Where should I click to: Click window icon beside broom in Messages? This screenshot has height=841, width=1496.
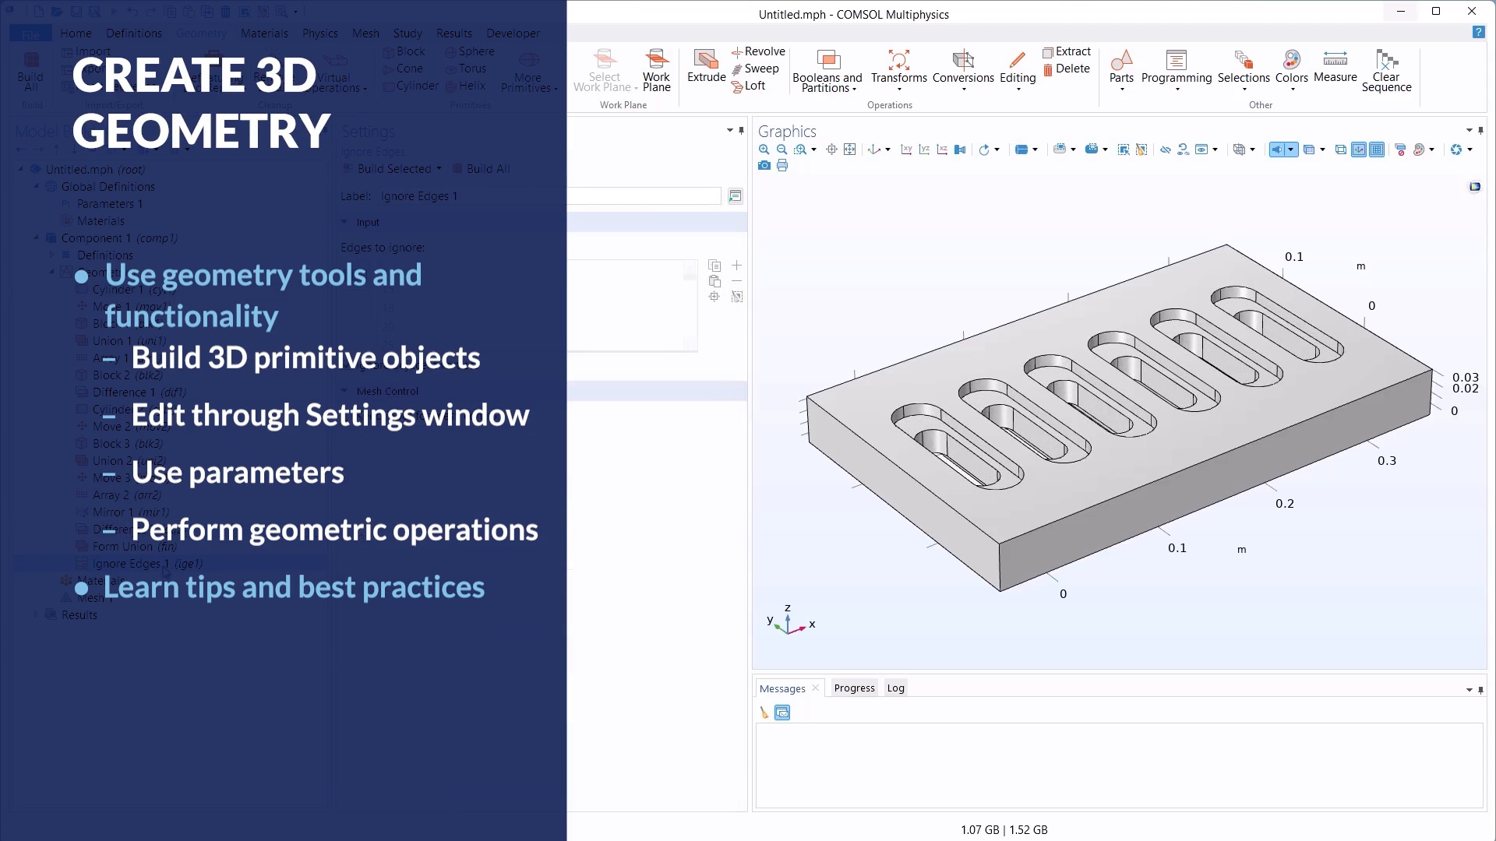tap(782, 713)
